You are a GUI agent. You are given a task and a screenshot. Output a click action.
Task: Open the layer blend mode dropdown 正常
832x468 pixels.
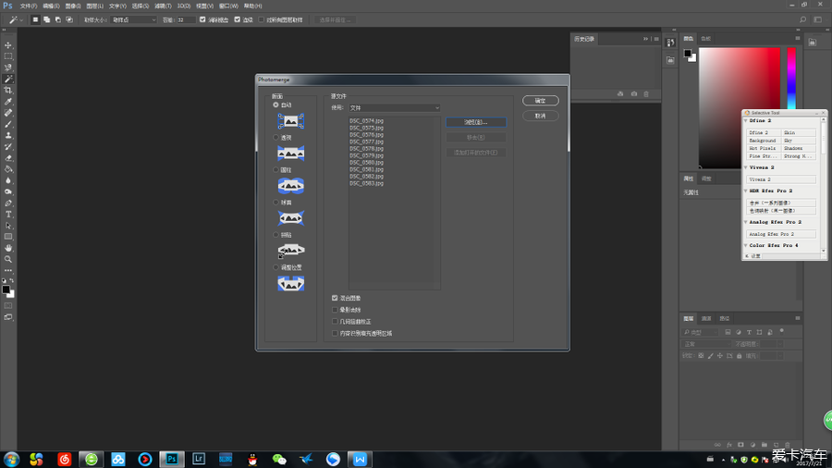706,344
